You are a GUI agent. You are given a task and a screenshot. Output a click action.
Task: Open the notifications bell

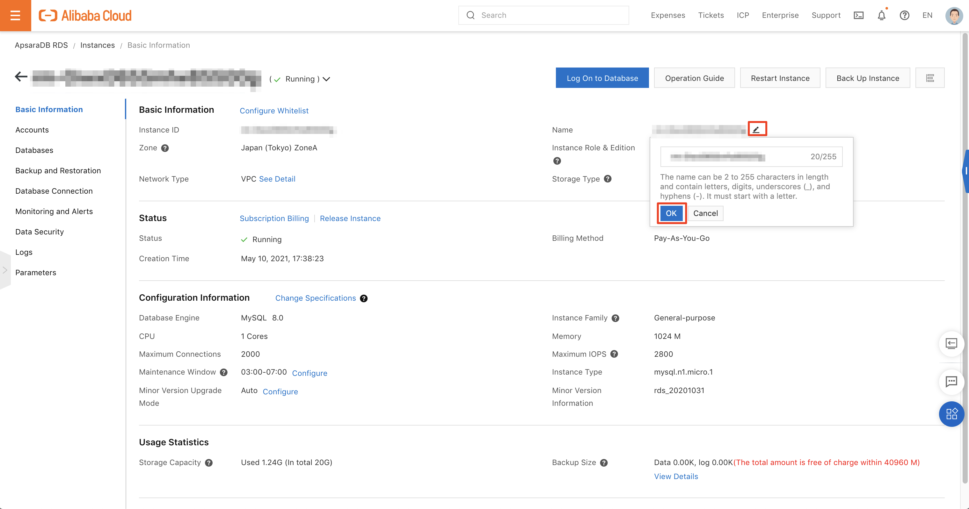click(x=881, y=15)
